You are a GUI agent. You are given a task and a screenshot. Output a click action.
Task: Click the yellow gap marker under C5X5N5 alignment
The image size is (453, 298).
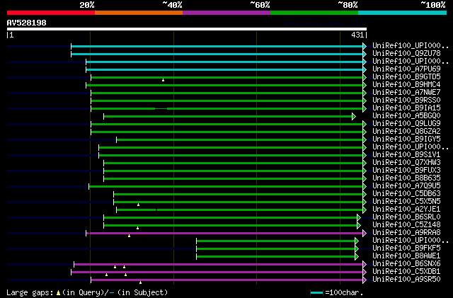tap(139, 205)
